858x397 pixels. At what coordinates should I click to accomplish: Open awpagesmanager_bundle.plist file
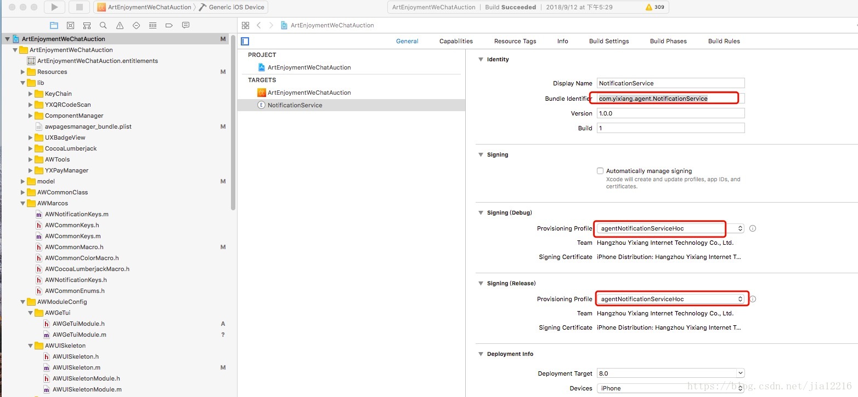point(88,126)
